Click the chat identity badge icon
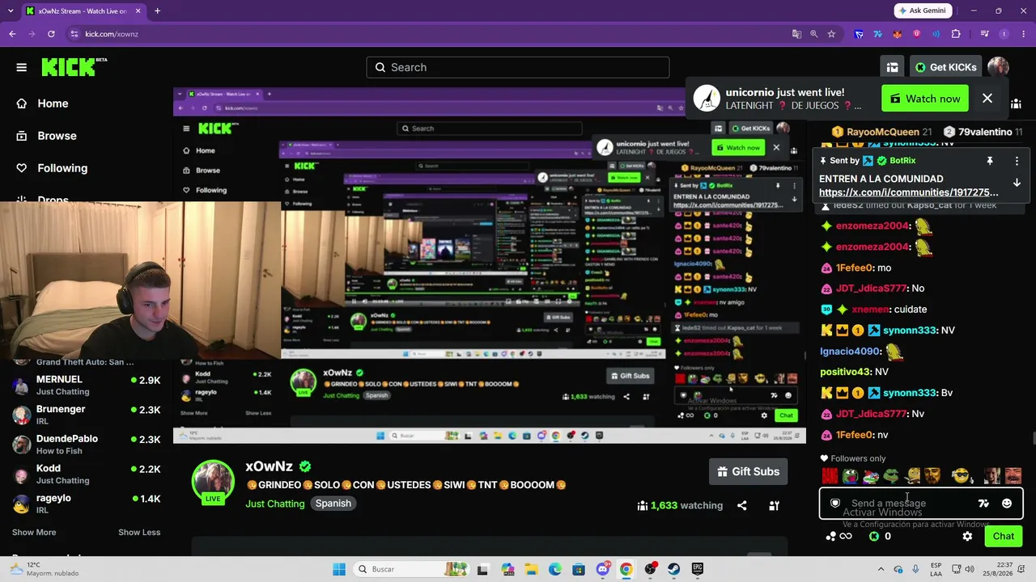 835,504
